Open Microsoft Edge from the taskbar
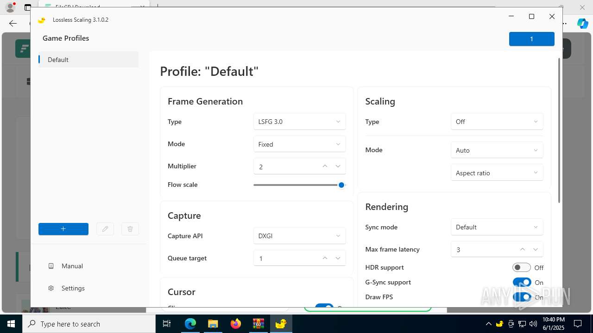 pyautogui.click(x=190, y=324)
